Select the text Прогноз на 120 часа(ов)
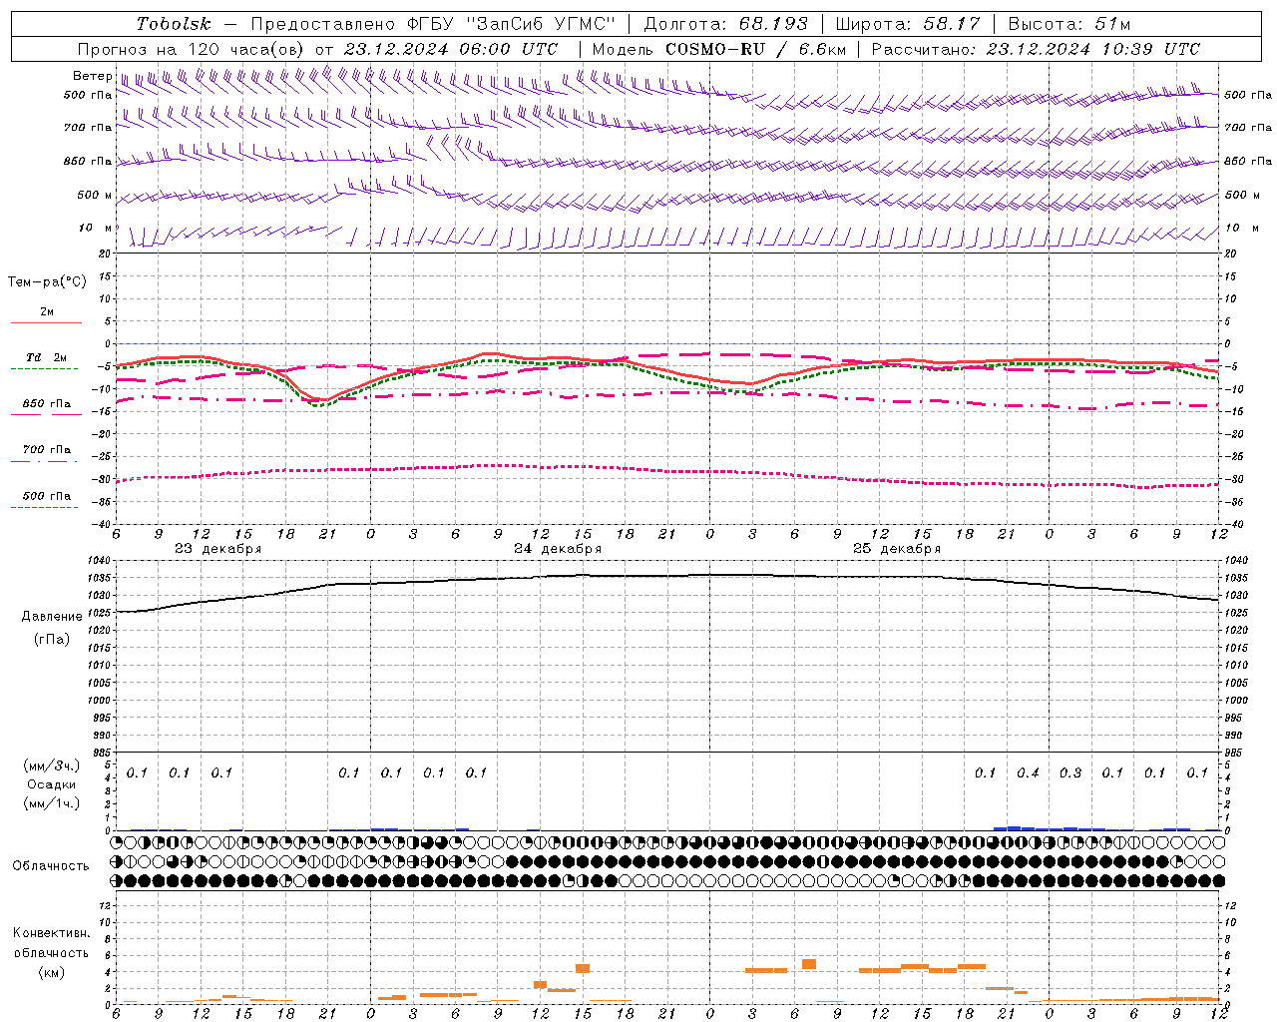This screenshot has width=1277, height=1022. [x=192, y=49]
